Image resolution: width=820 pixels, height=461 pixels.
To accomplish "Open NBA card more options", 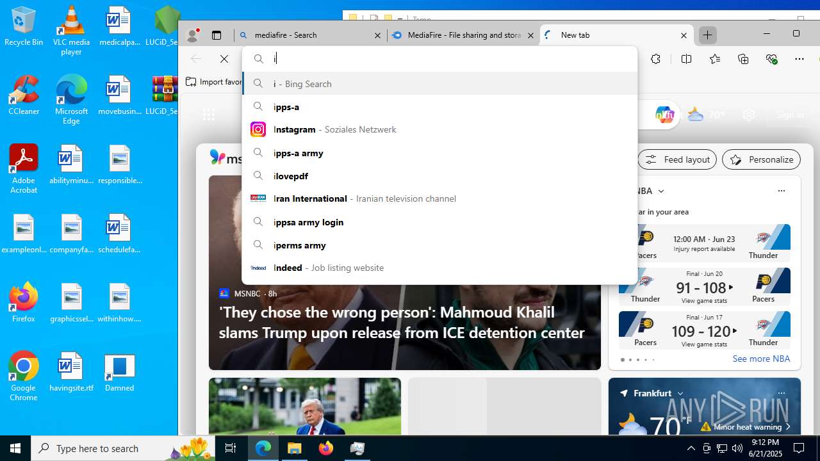I will [781, 191].
